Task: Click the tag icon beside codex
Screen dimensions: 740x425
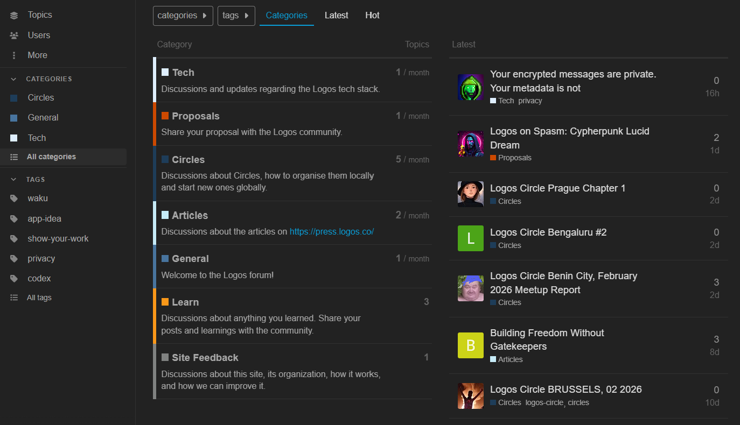Action: 14,279
